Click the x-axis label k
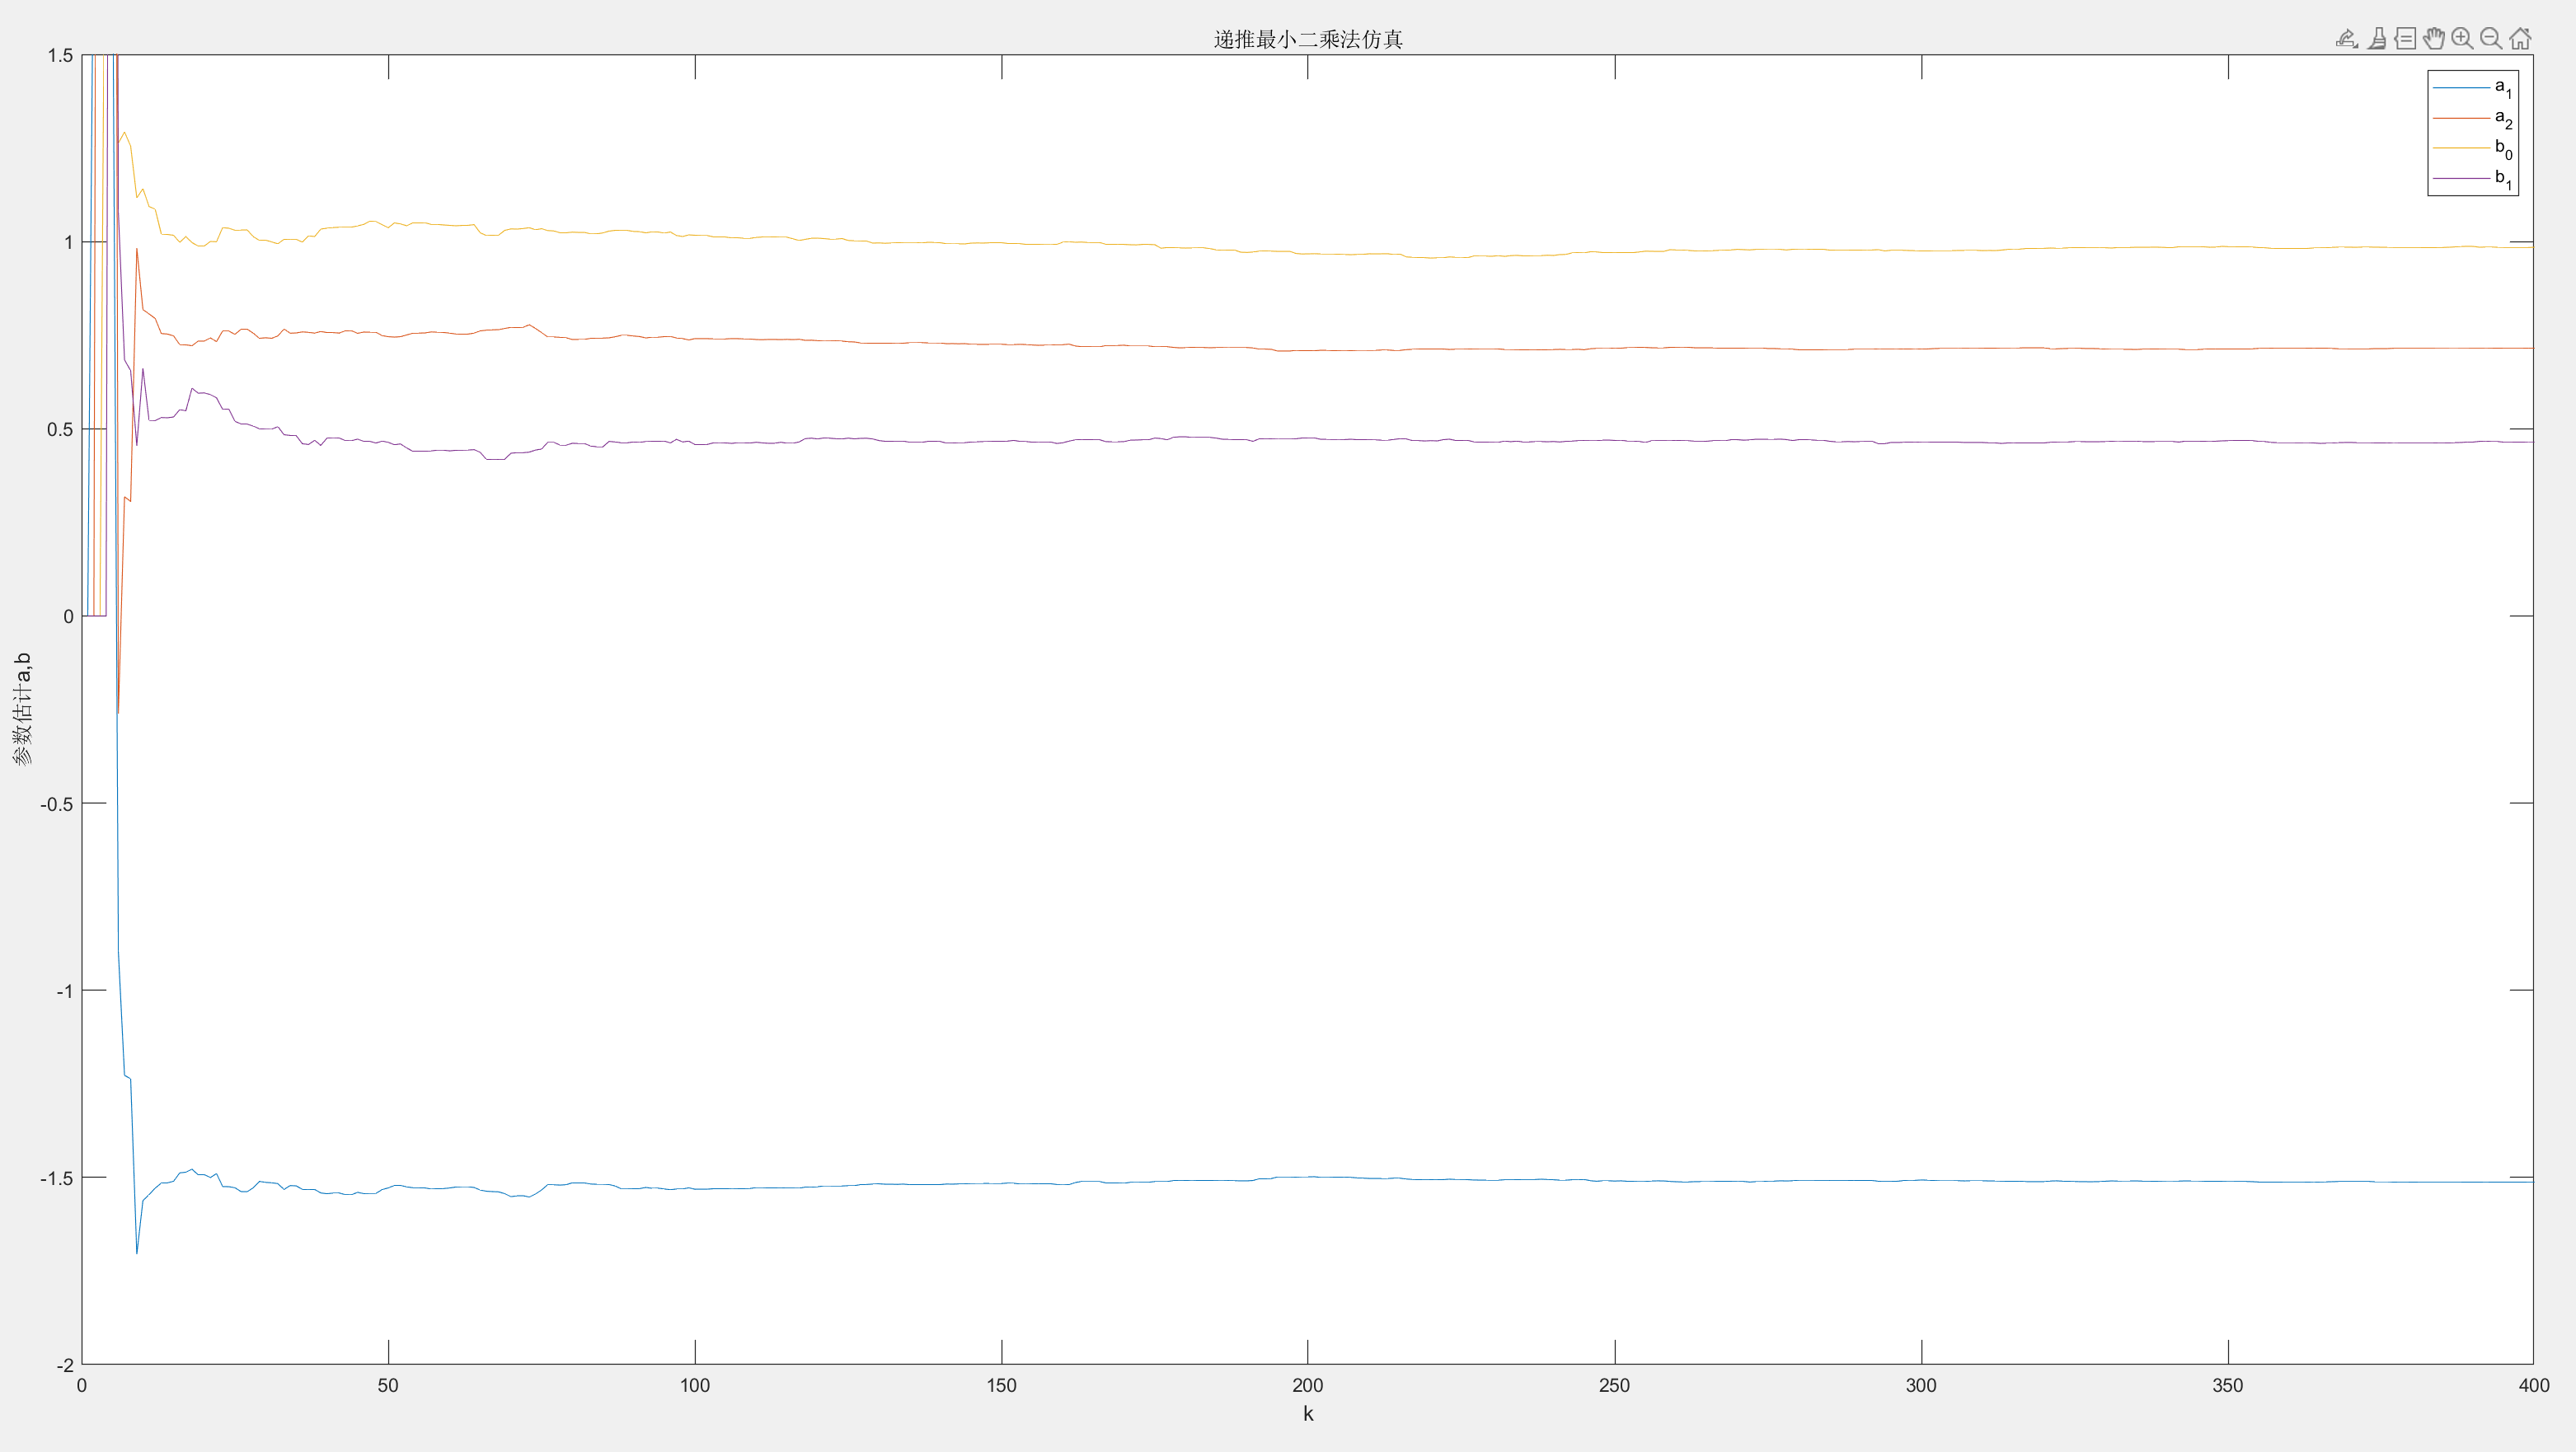The width and height of the screenshot is (2576, 1452). [1308, 1414]
